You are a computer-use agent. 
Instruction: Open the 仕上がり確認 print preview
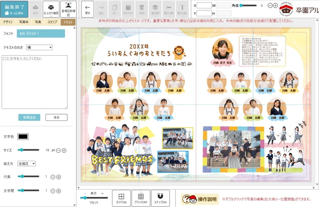[51, 9]
